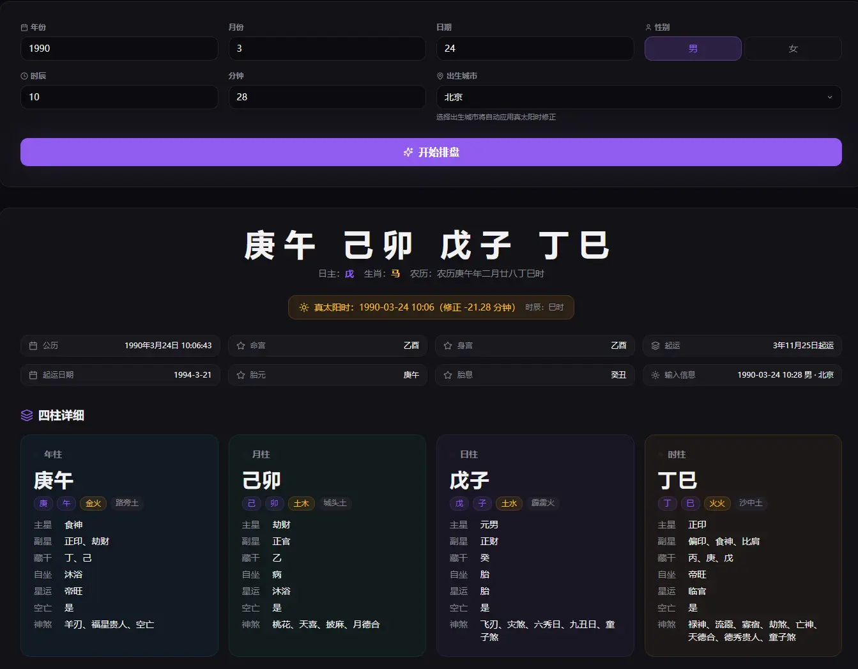The height and width of the screenshot is (669, 858).
Task: Click the 子 tag in 日柱 card
Action: pyautogui.click(x=482, y=504)
